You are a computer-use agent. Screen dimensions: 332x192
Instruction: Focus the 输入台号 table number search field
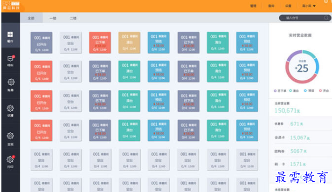305,18
